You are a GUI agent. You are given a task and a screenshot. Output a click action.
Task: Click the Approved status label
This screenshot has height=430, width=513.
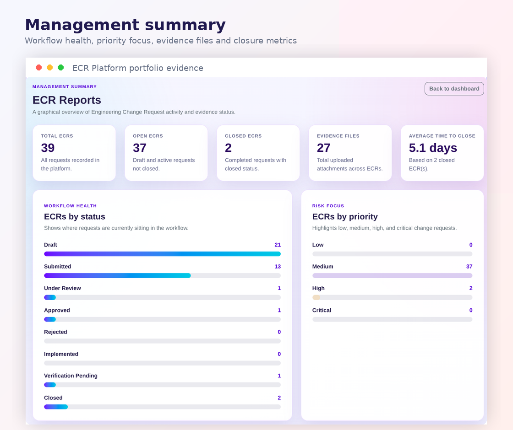[x=57, y=310]
